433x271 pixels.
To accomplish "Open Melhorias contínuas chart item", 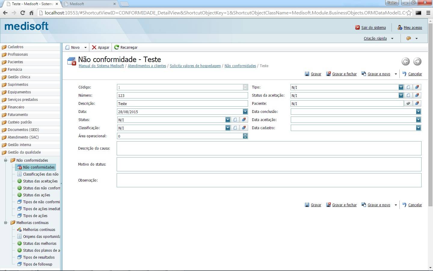I will (39, 230).
